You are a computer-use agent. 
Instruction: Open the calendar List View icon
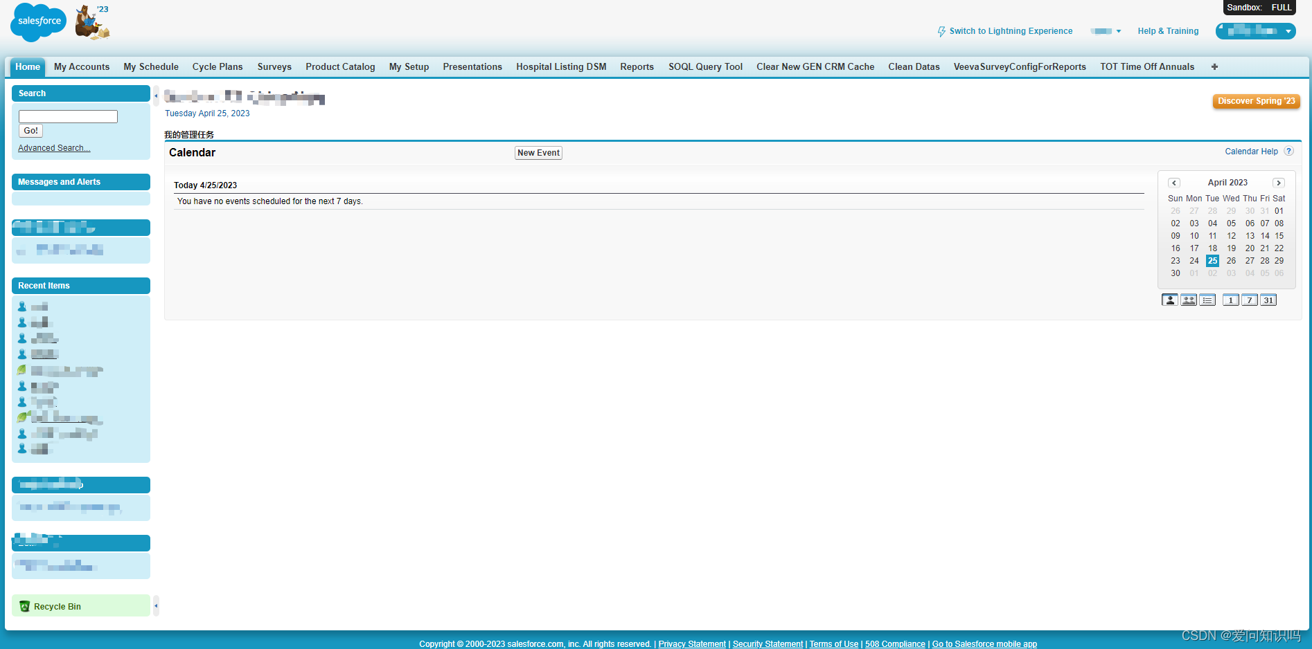1207,300
